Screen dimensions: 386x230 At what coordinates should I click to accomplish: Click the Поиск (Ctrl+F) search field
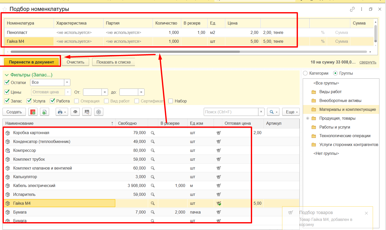tap(231, 112)
